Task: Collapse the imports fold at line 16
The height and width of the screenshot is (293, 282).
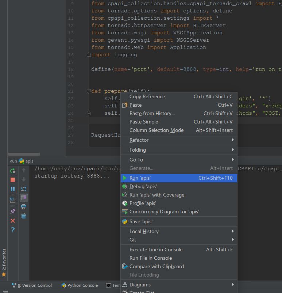Action: 89,55
